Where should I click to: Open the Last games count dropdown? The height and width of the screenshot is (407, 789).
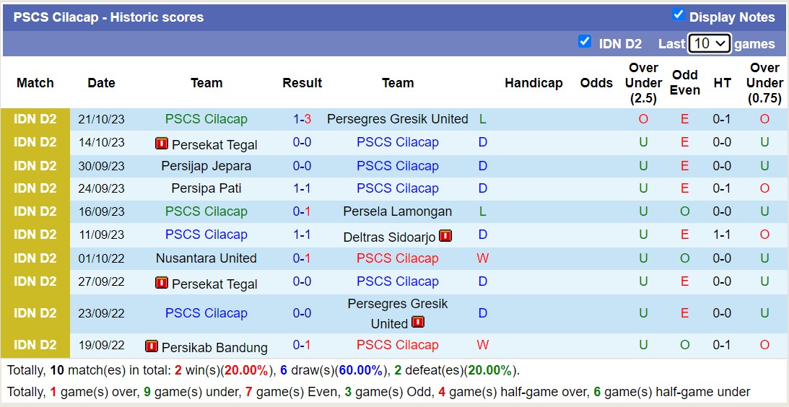click(710, 44)
